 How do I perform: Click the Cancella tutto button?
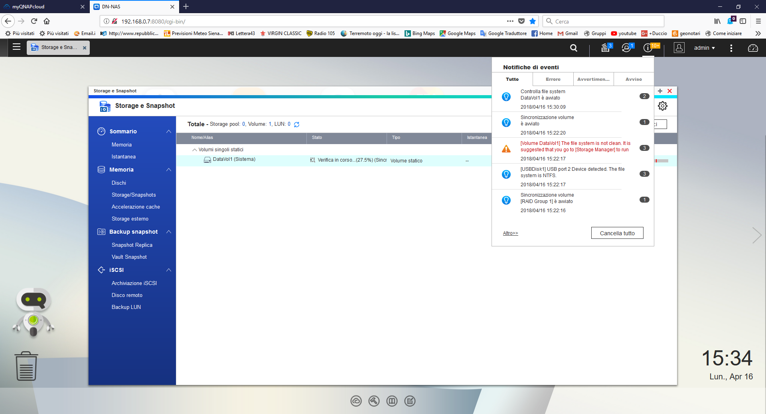point(617,233)
